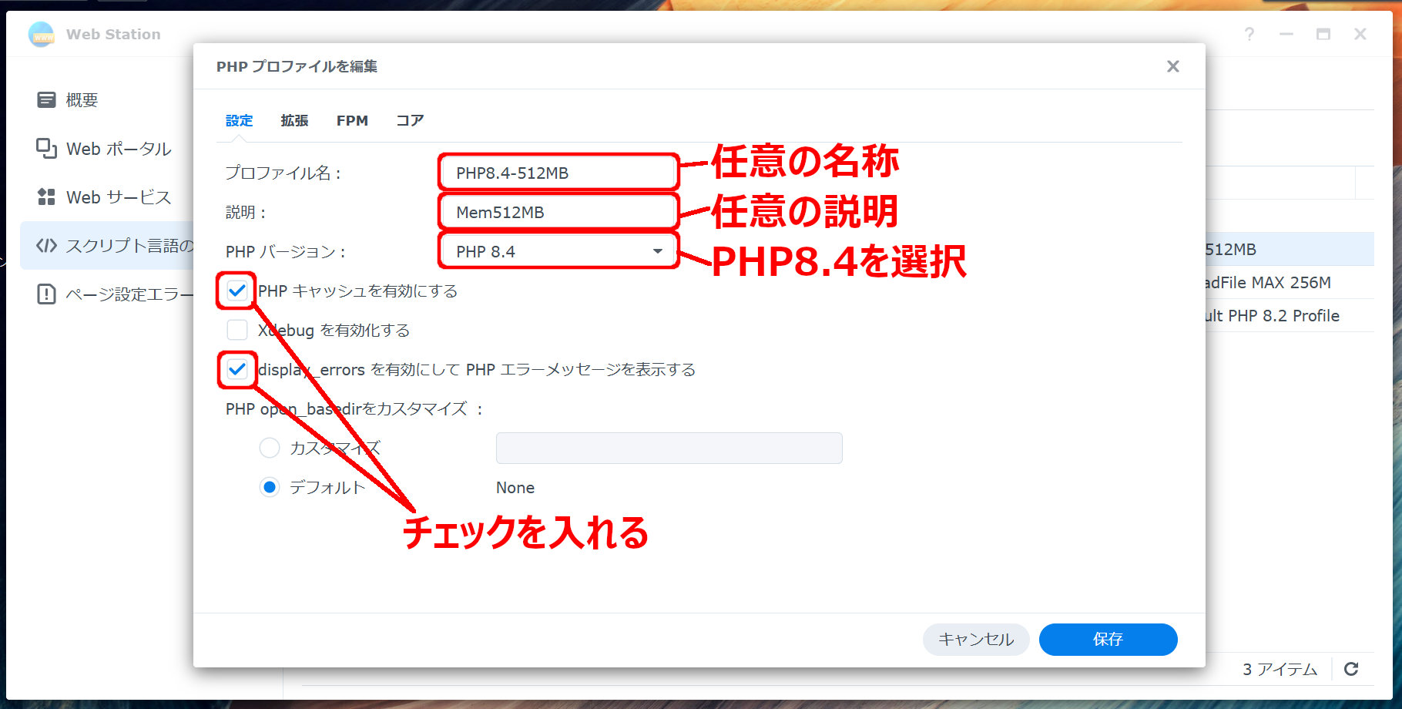The width and height of the screenshot is (1402, 709).
Task: Toggle the display_errors checkbox
Action: [237, 369]
